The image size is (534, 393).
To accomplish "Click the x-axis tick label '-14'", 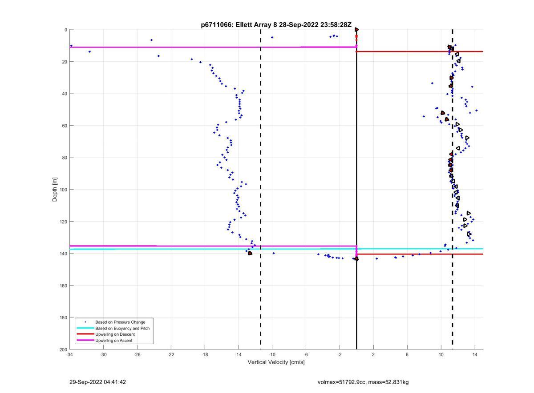I will [x=238, y=354].
